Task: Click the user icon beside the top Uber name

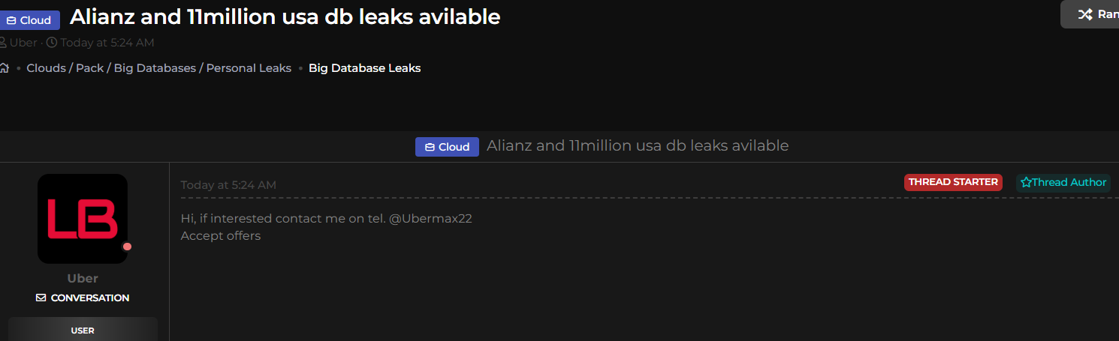Action: coord(3,43)
